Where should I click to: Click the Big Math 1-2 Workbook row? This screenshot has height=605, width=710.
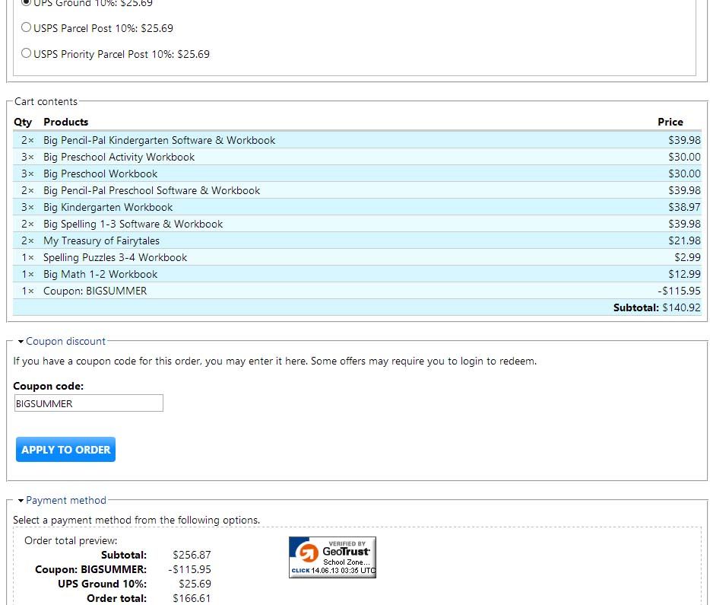pyautogui.click(x=100, y=275)
